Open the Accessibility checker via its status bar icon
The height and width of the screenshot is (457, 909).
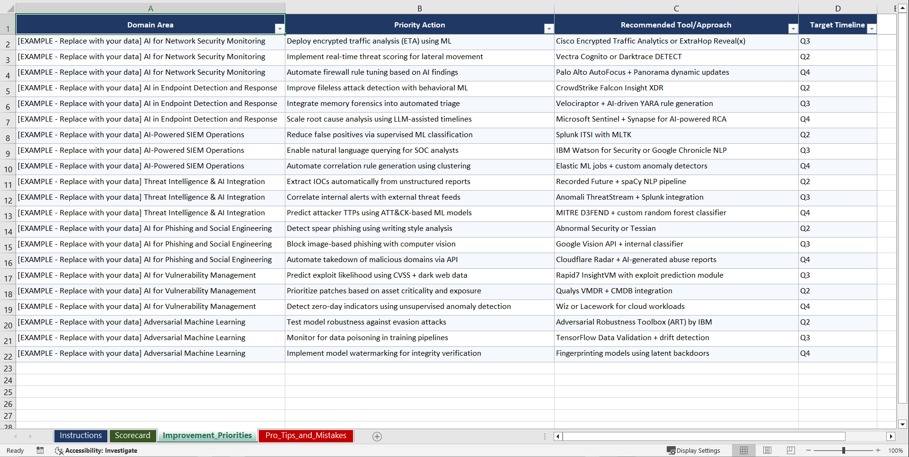(59, 450)
